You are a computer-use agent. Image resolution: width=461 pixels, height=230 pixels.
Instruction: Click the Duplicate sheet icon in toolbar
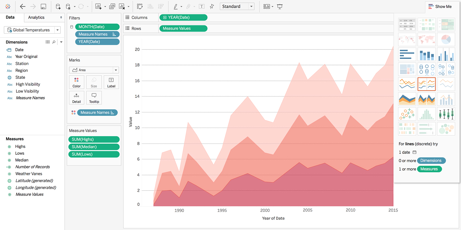112,6
